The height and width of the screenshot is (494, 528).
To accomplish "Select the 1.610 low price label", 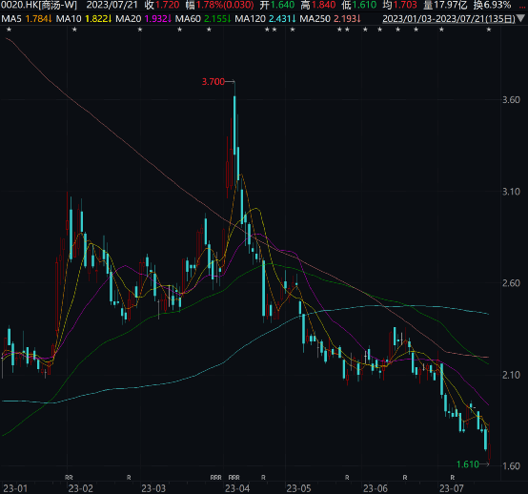I will tap(468, 464).
